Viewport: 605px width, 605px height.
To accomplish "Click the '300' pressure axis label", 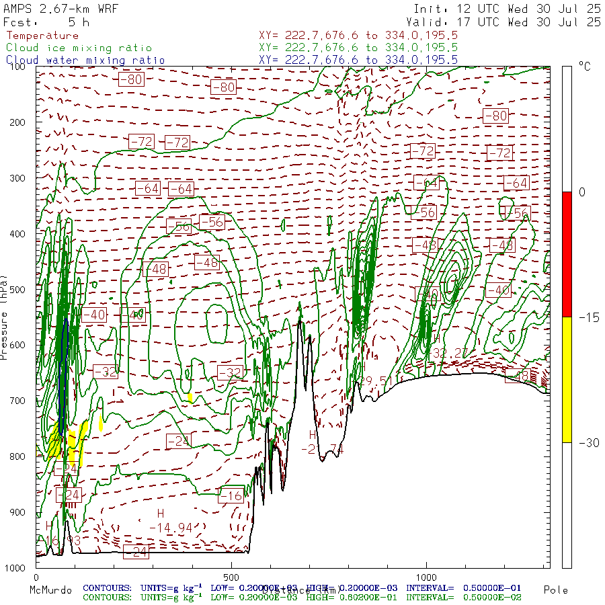I will click(x=17, y=178).
